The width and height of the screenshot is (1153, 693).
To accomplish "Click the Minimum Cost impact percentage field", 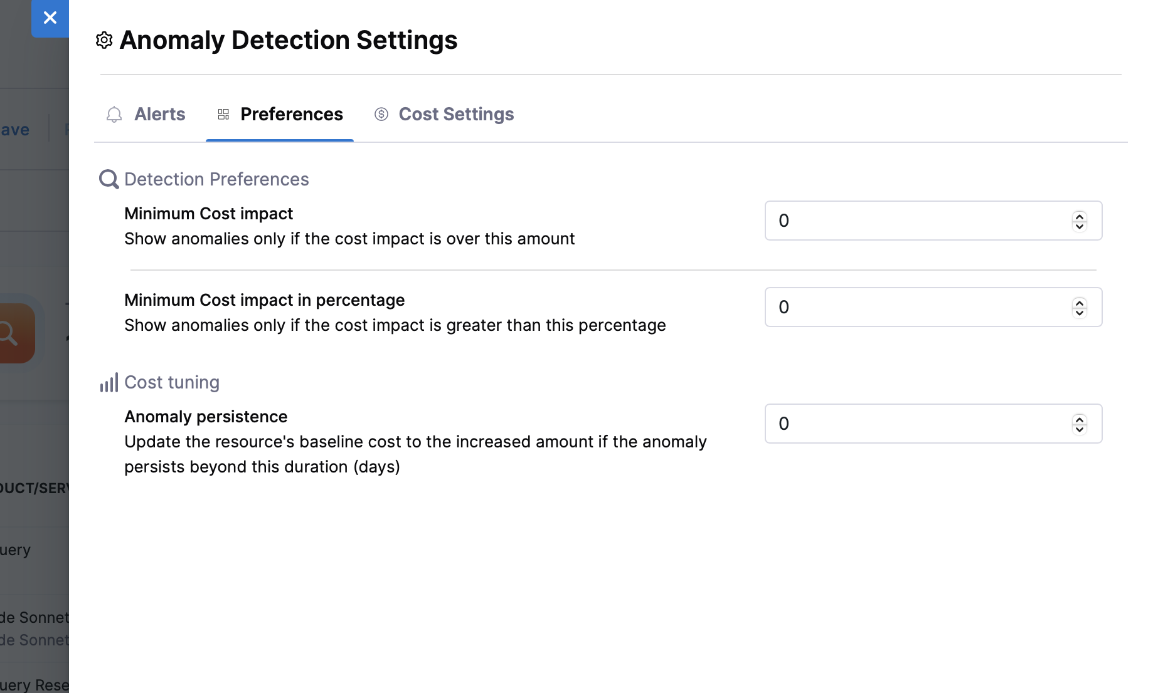I will click(916, 307).
